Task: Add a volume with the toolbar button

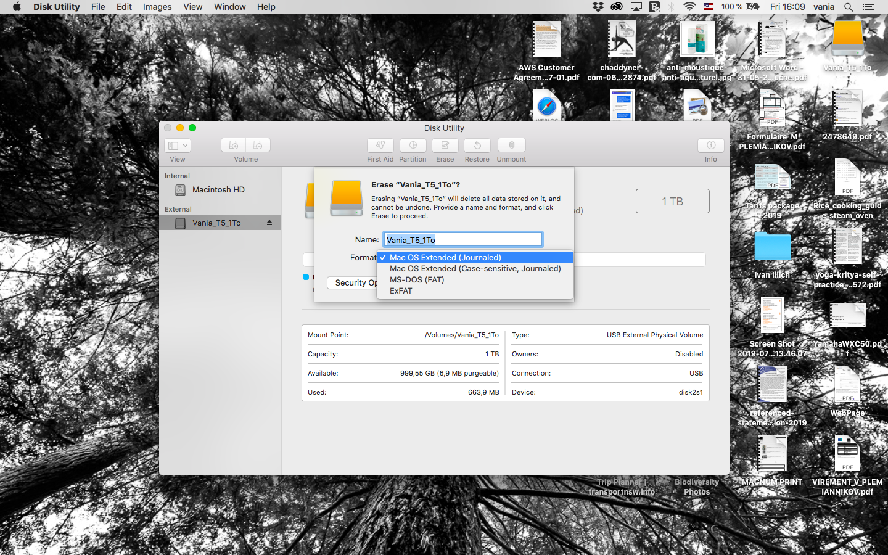Action: click(x=234, y=146)
